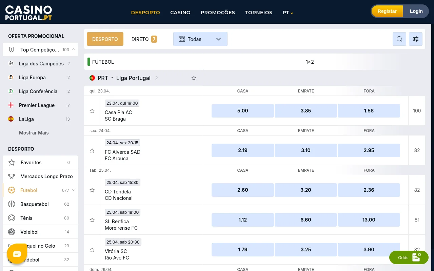Click the Portugal flag next to PRT

click(92, 78)
